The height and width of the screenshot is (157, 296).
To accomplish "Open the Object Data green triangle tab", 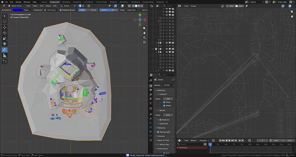I will [x=151, y=136].
